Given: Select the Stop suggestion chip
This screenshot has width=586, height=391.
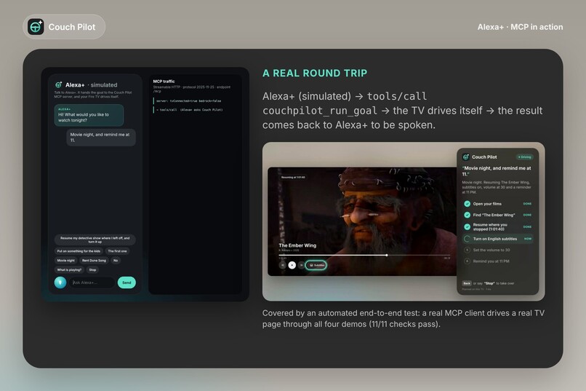Looking at the screenshot, I should (x=92, y=270).
